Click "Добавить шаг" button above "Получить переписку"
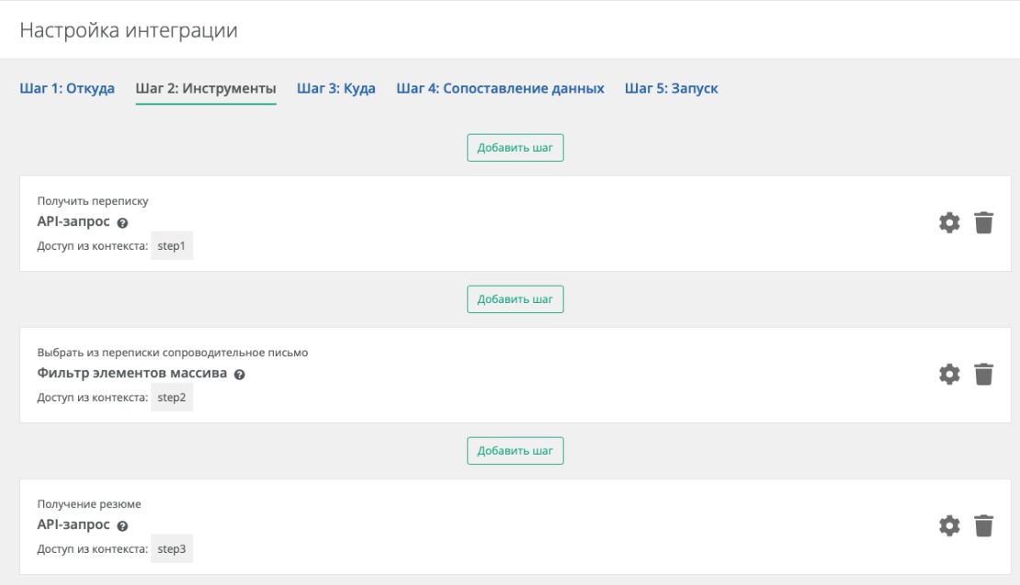 click(515, 148)
